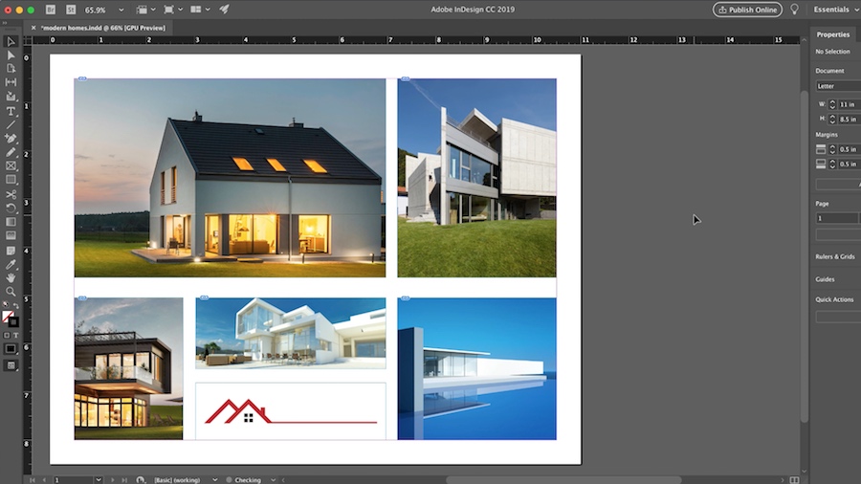Open the Letter page size dropdown
Image resolution: width=861 pixels, height=484 pixels.
(837, 86)
